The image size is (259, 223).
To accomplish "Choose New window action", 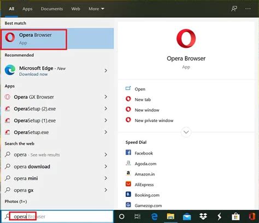I will 147,110.
